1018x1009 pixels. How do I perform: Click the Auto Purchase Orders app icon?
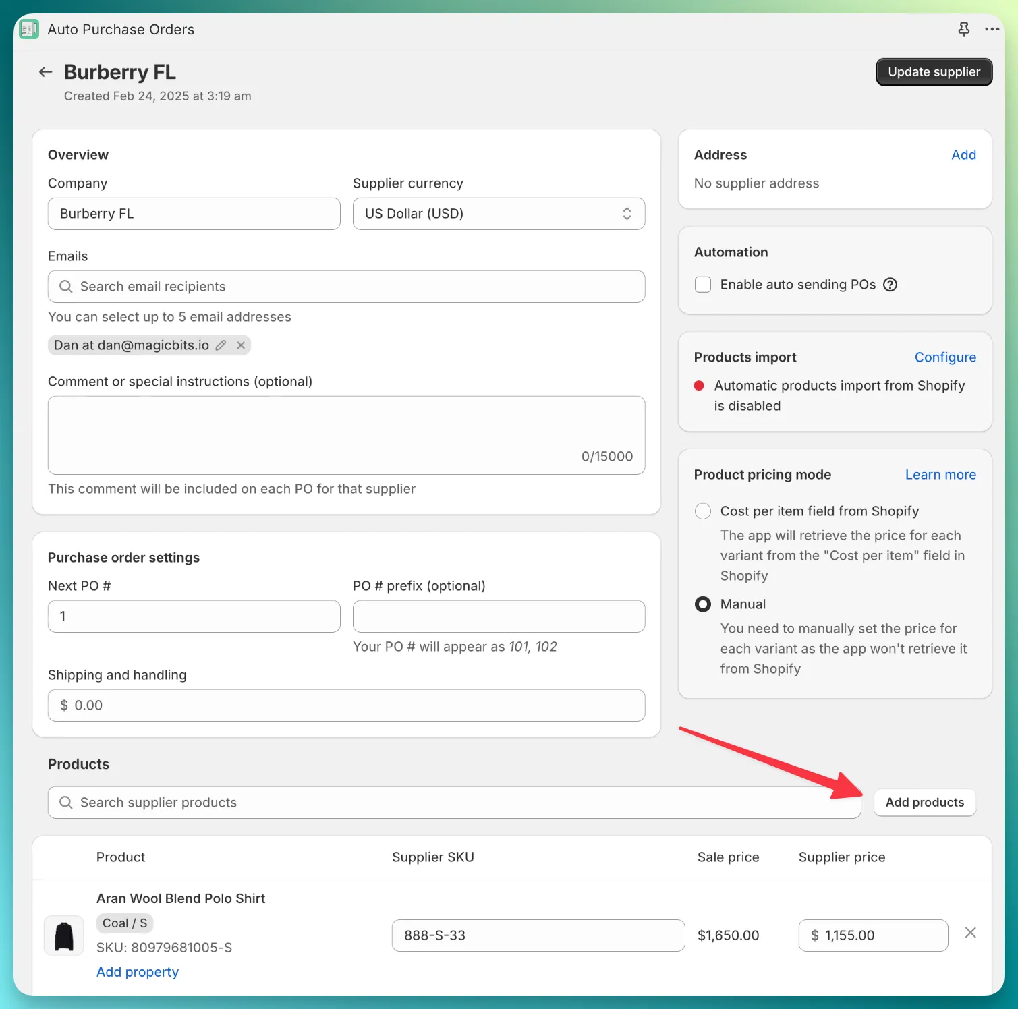[29, 29]
